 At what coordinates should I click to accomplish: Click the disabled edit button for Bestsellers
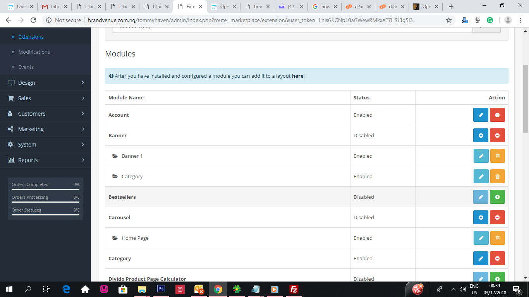[481, 197]
